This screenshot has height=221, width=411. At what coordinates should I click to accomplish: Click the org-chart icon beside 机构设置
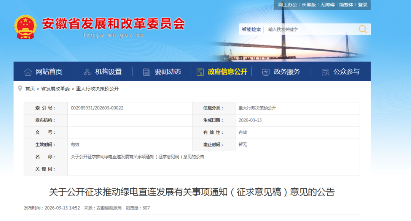pos(87,72)
